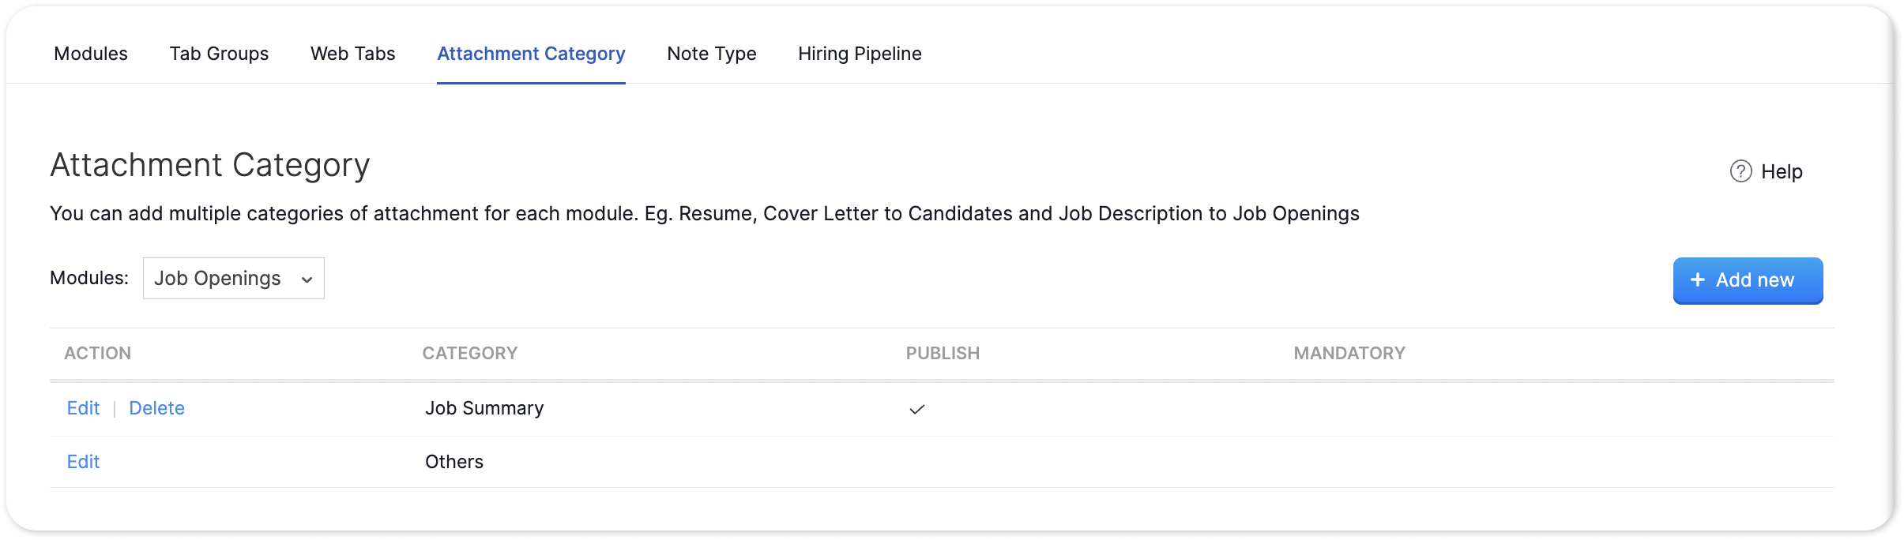Image resolution: width=1904 pixels, height=540 pixels.
Task: Click the Publish checkmark for Job Summary
Action: coord(916,409)
